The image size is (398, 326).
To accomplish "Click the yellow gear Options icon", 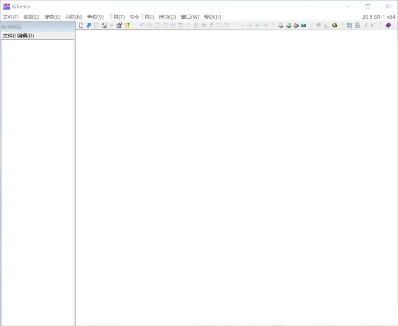I will tap(334, 25).
